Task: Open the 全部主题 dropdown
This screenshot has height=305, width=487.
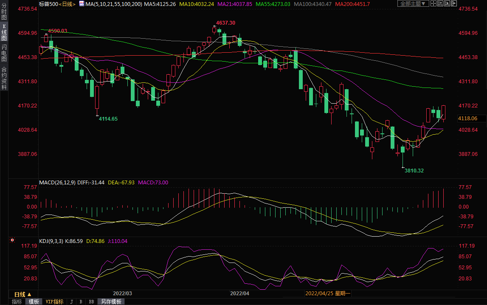Action: pyautogui.click(x=413, y=4)
